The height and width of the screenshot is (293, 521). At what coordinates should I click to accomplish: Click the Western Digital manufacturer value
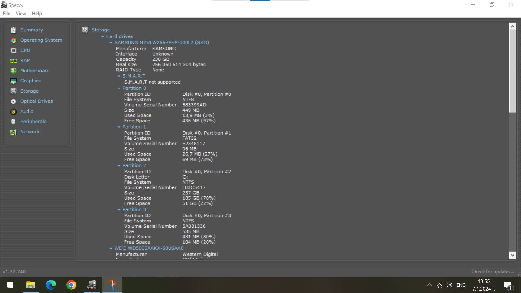coord(200,254)
